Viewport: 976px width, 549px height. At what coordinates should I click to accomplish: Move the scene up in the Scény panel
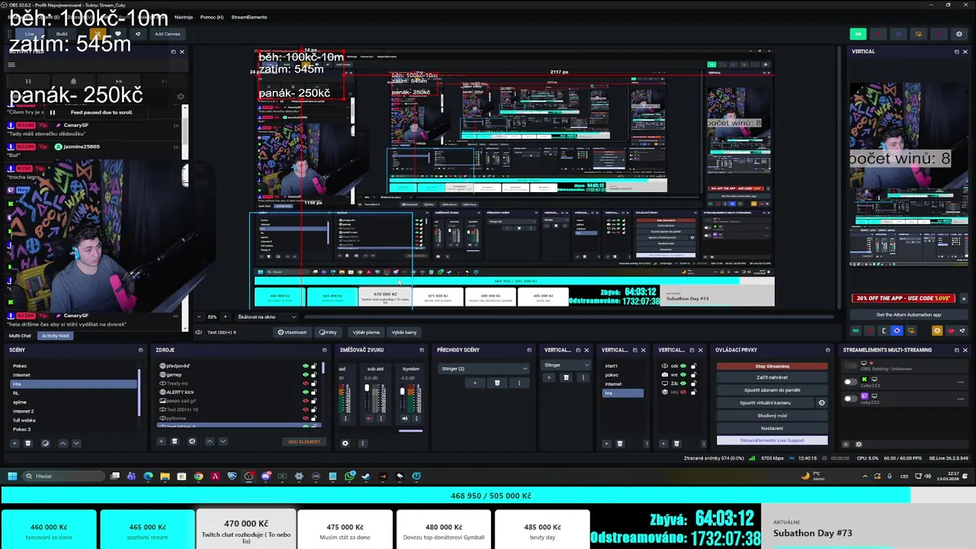coord(63,443)
